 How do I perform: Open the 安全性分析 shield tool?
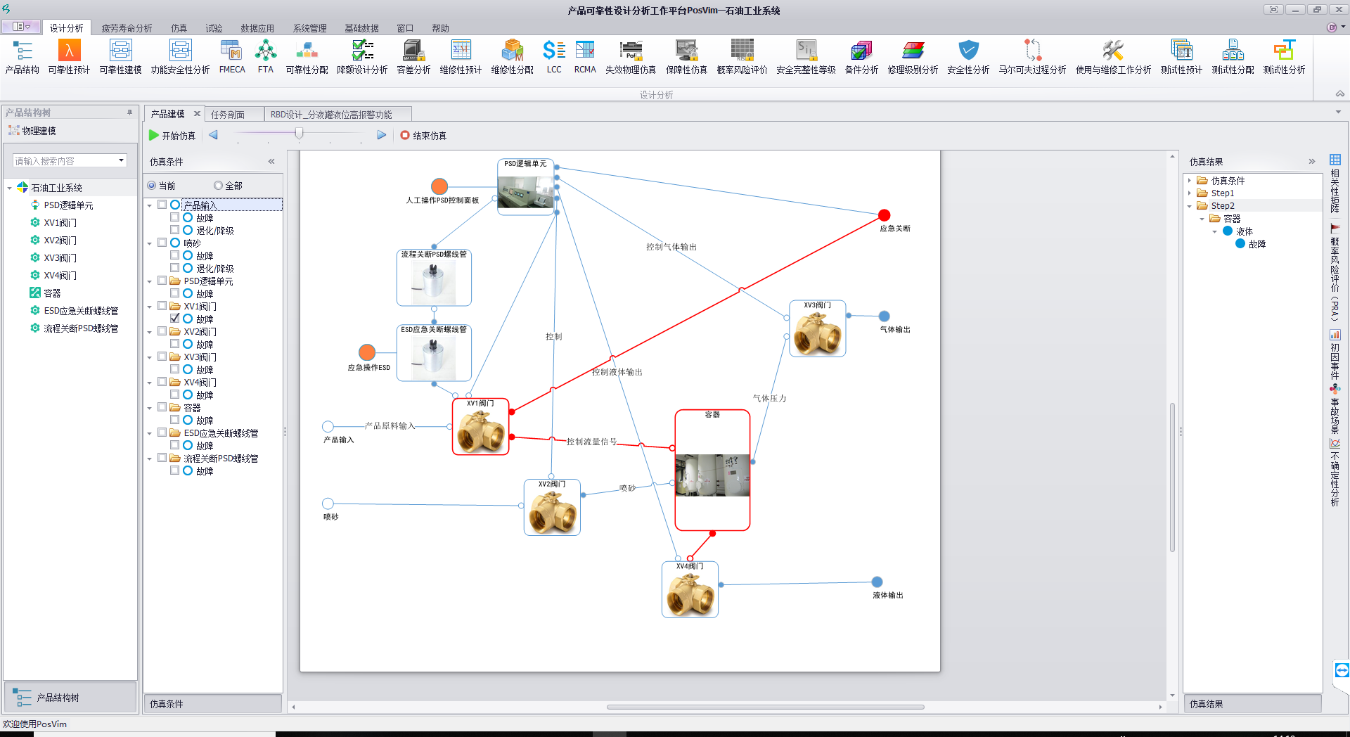tap(968, 57)
